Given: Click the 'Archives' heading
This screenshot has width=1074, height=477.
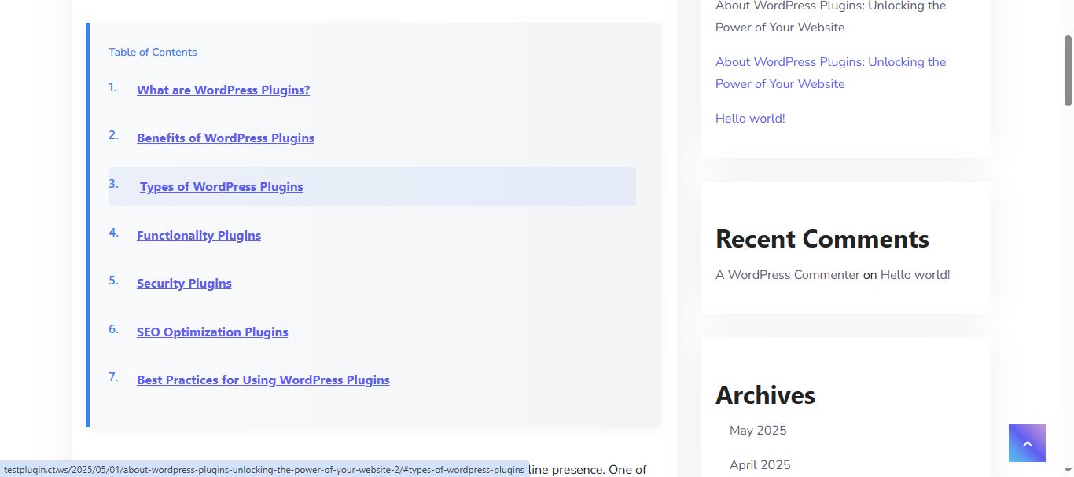Looking at the screenshot, I should tap(765, 394).
